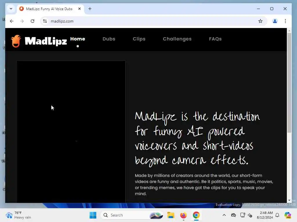Click the cloud sync tray icon
Image resolution: width=297 pixels, height=222 pixels.
(233, 215)
